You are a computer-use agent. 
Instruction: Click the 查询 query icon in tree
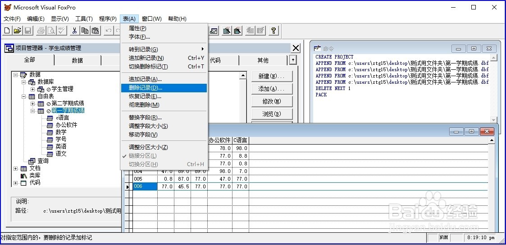(x=32, y=161)
